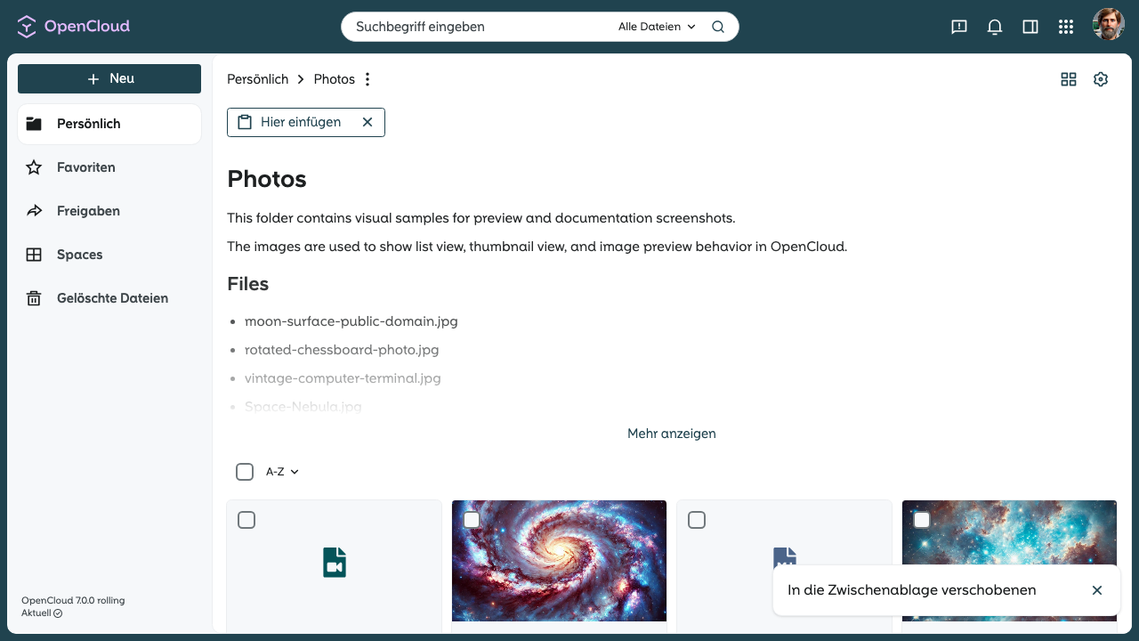Open the feedback speech-bubble icon
1139x641 pixels.
959,27
